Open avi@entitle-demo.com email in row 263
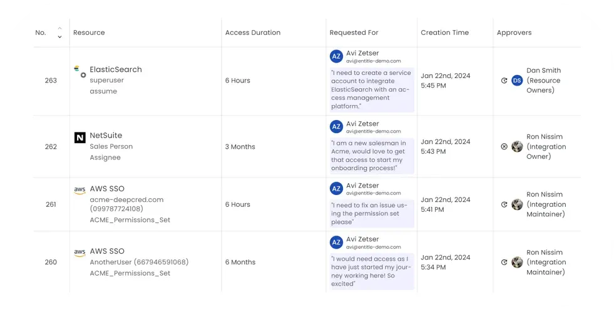 click(x=374, y=61)
